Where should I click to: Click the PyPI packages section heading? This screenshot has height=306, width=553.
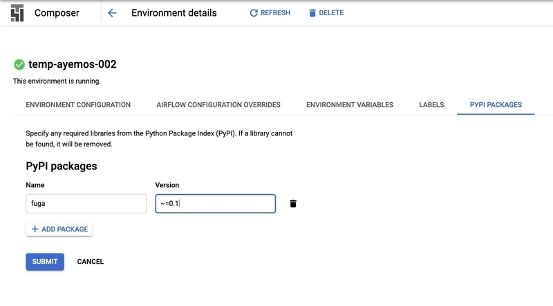[61, 166]
